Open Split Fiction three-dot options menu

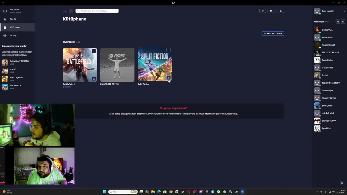point(168,50)
